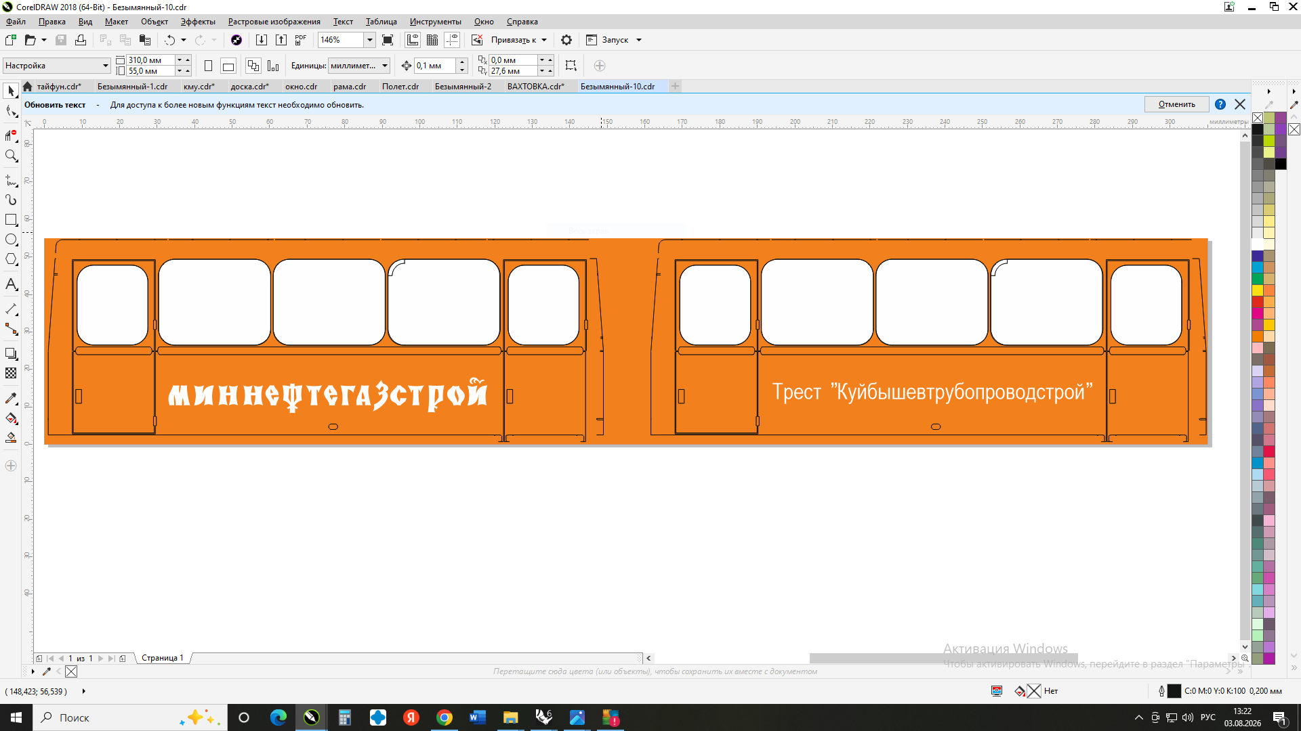1301x731 pixels.
Task: Click the no-fill swatch in document palette
Action: [x=71, y=671]
